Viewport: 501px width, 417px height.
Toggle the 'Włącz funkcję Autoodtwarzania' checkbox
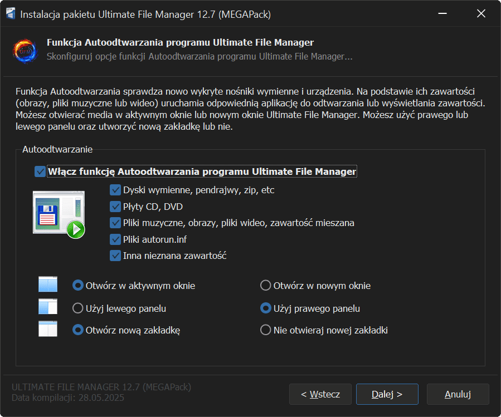(40, 171)
